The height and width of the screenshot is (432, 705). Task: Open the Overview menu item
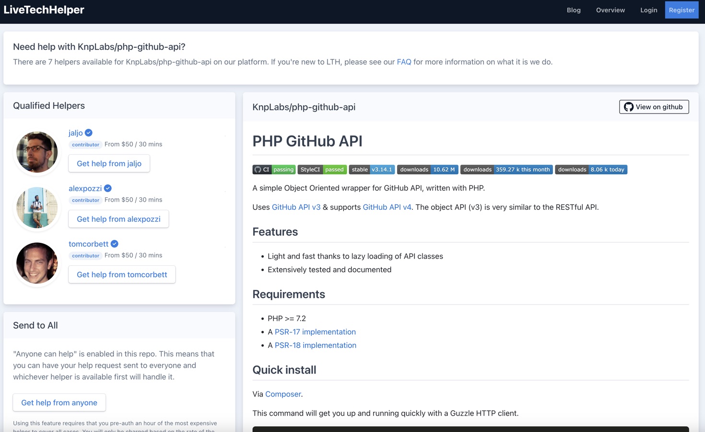click(610, 10)
